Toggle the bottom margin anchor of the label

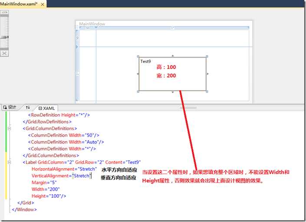click(172, 92)
